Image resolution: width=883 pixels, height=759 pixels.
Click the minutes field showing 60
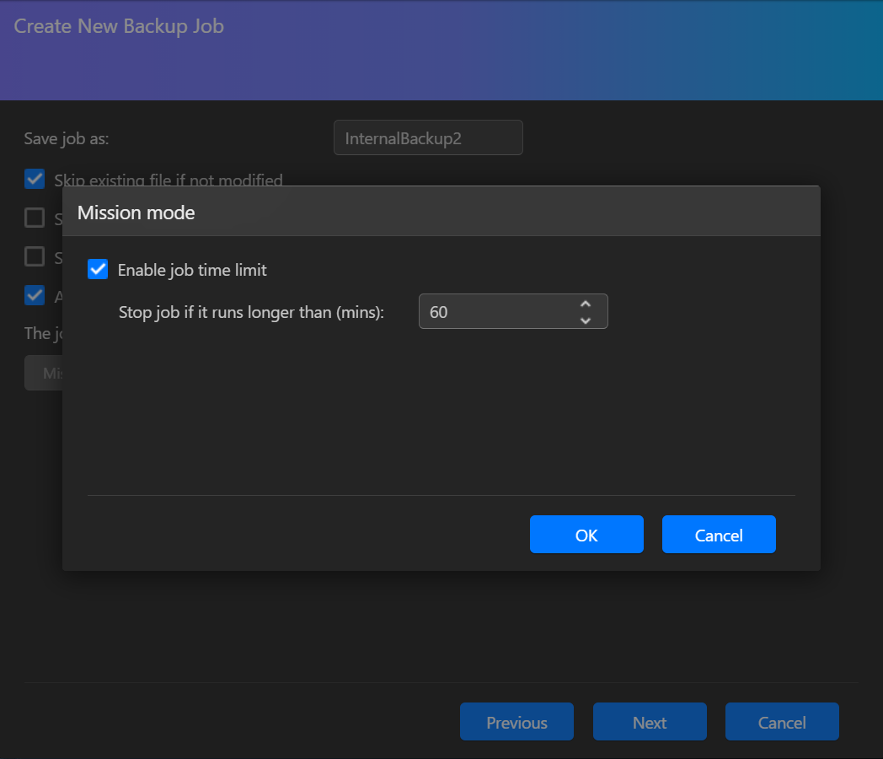[497, 312]
